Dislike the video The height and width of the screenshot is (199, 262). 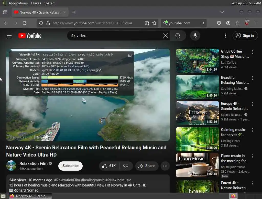click(126, 166)
